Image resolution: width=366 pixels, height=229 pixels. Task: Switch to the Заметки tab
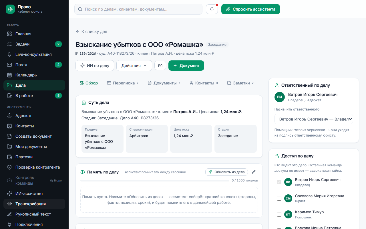tap(240, 83)
